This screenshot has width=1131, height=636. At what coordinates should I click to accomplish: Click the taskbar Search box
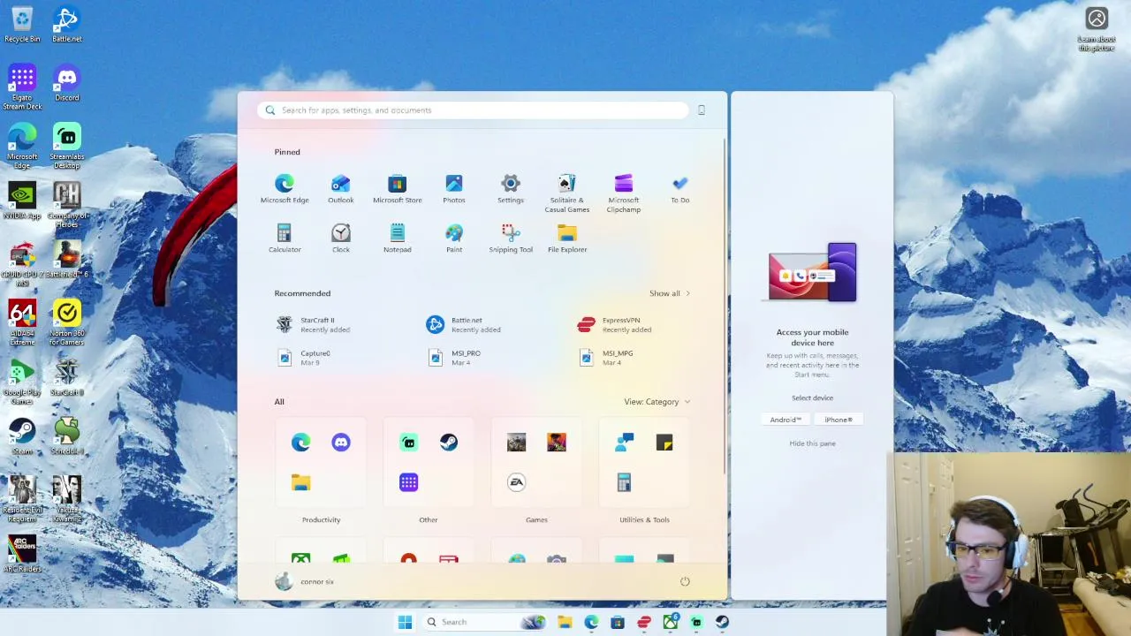485,622
